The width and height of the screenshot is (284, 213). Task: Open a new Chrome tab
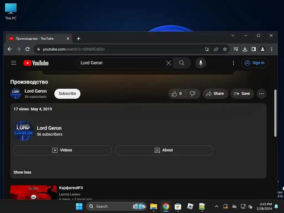click(78, 39)
